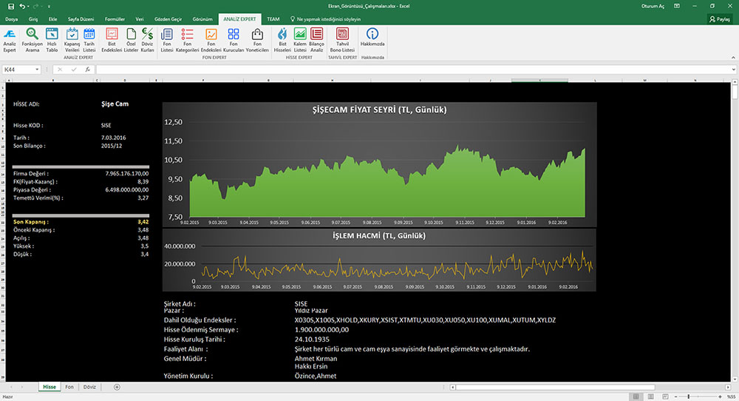Open Tahvil Bono Listesi
This screenshot has width=739, height=401.
coord(342,40)
